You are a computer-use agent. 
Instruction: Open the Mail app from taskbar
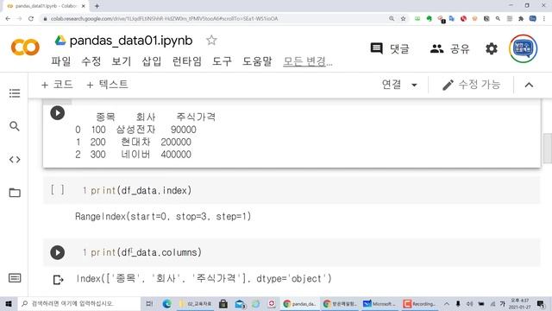pyautogui.click(x=240, y=303)
